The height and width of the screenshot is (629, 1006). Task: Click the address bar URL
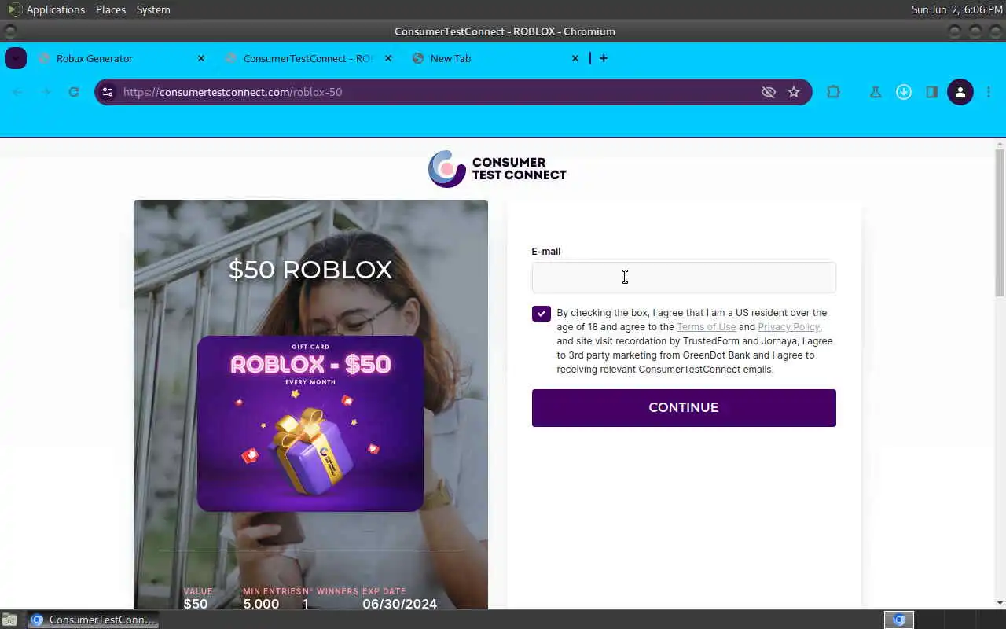tap(233, 92)
